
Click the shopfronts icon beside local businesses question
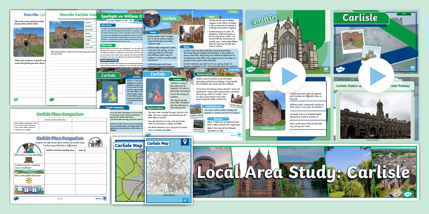29,191
